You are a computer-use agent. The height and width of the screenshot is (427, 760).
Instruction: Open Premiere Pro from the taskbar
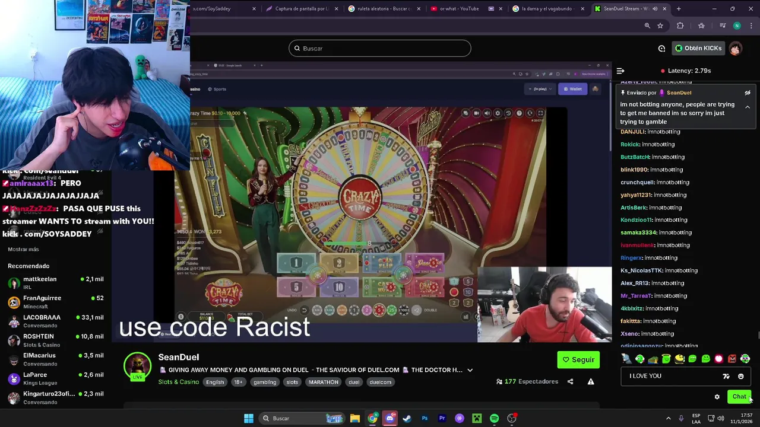(x=442, y=419)
